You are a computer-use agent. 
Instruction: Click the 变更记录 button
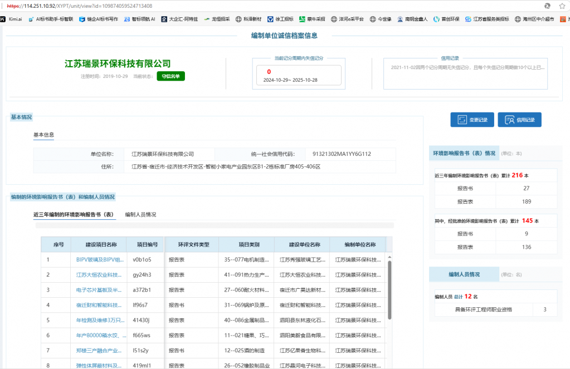(x=472, y=120)
